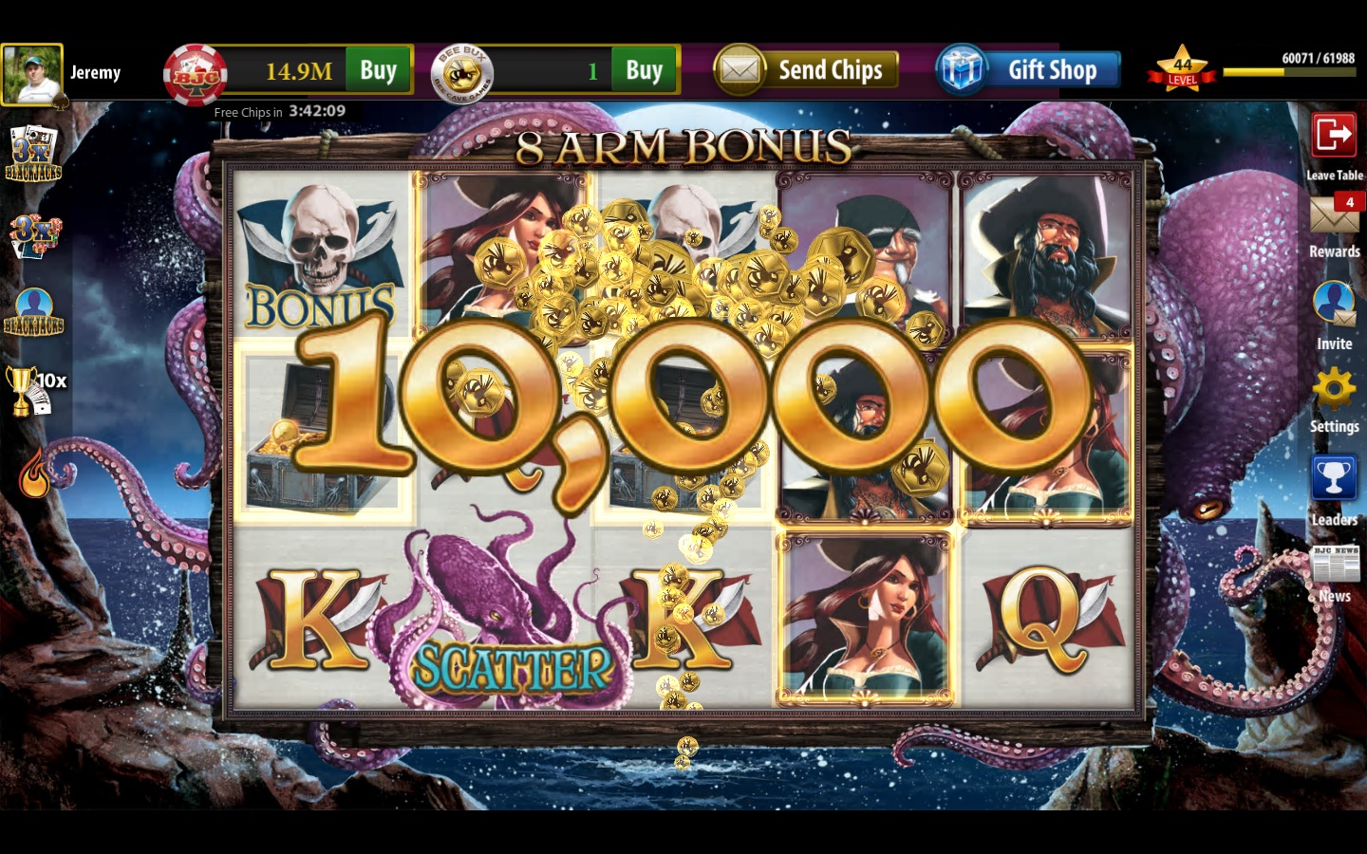The width and height of the screenshot is (1367, 854).
Task: Buy more chips next to 14.9M
Action: tap(378, 70)
